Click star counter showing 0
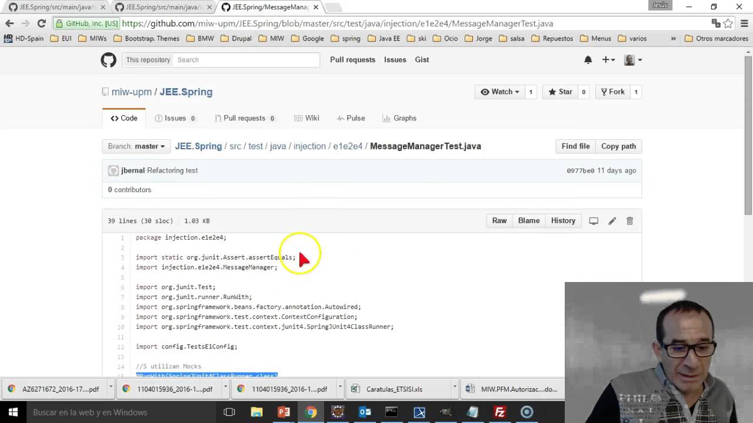The image size is (753, 423). [583, 92]
